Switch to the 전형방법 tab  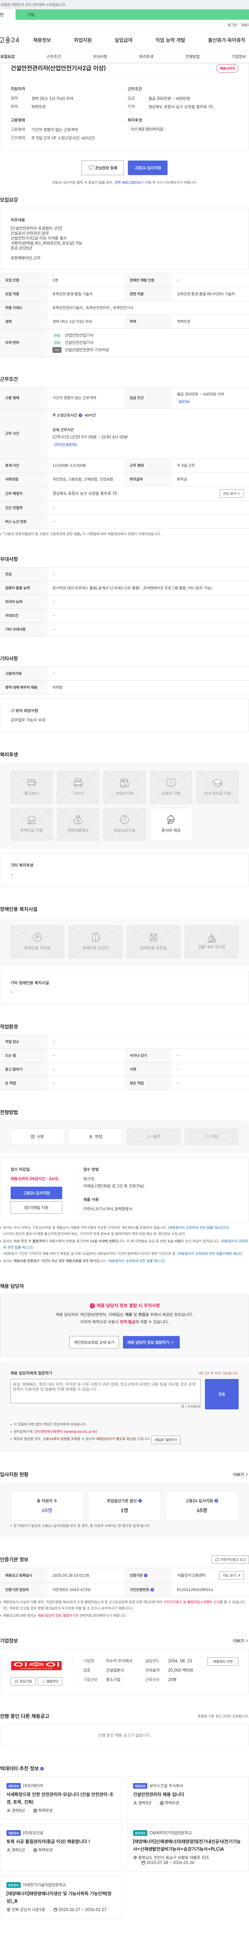(x=192, y=56)
